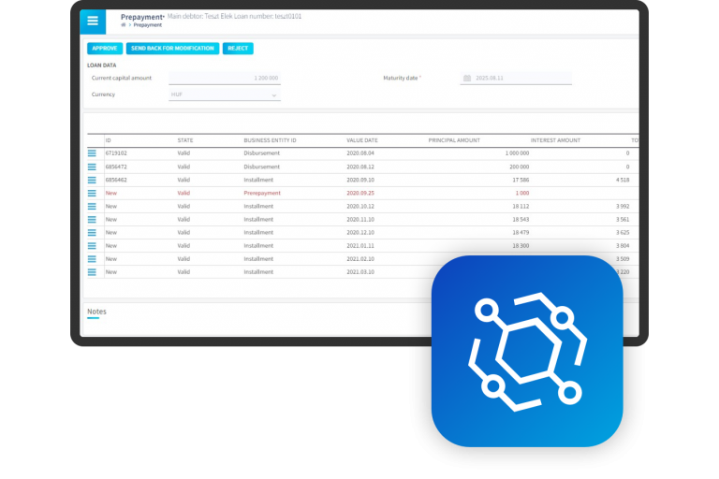Select the Notes tab
Image resolution: width=719 pixels, height=479 pixels.
pos(96,311)
